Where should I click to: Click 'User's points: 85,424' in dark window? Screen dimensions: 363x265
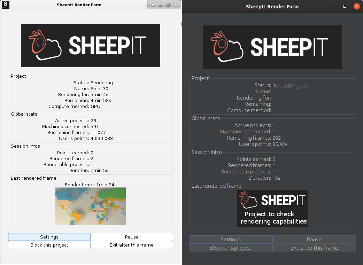click(x=263, y=144)
